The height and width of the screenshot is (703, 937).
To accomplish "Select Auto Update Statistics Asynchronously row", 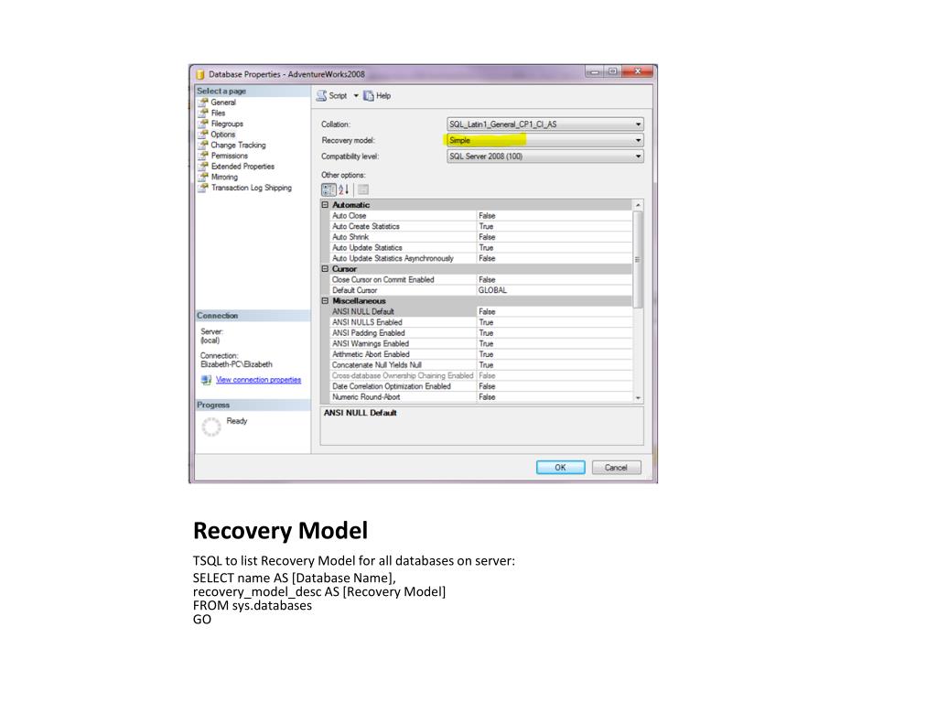I will click(x=481, y=258).
